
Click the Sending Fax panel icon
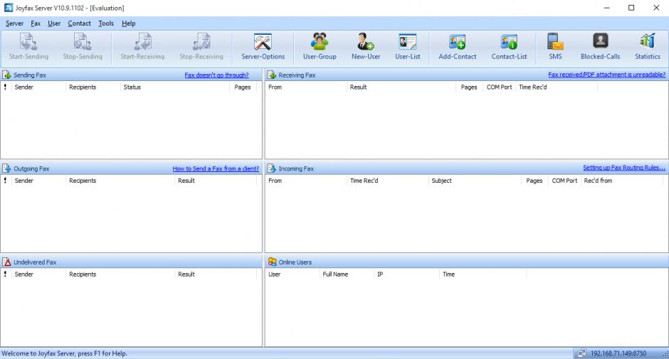point(7,75)
